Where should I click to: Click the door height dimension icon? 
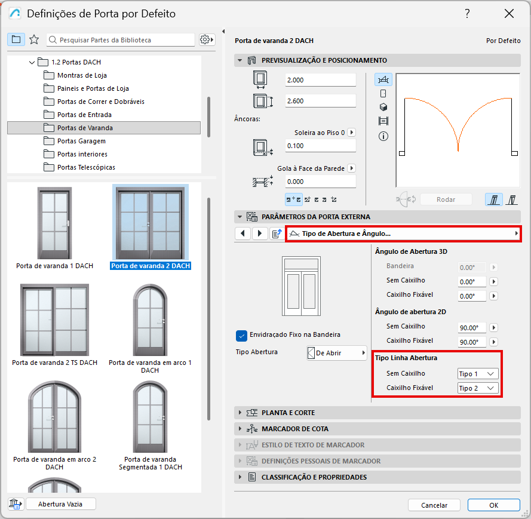point(263,101)
